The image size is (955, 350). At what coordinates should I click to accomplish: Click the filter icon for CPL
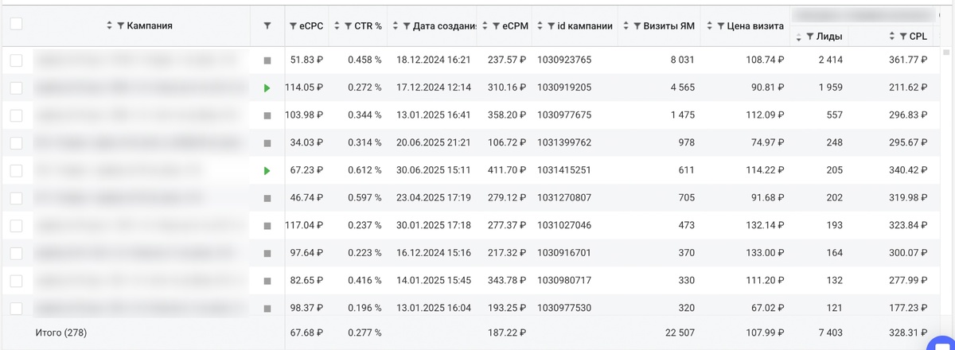903,37
